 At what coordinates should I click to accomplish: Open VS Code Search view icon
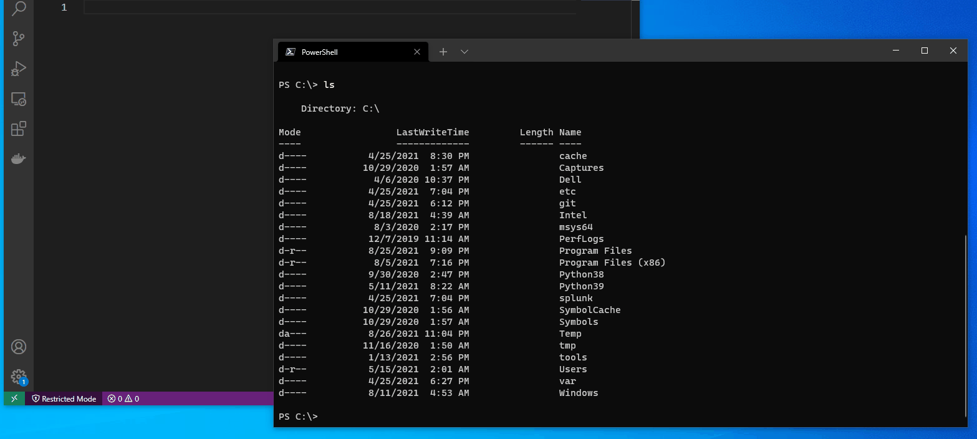19,8
